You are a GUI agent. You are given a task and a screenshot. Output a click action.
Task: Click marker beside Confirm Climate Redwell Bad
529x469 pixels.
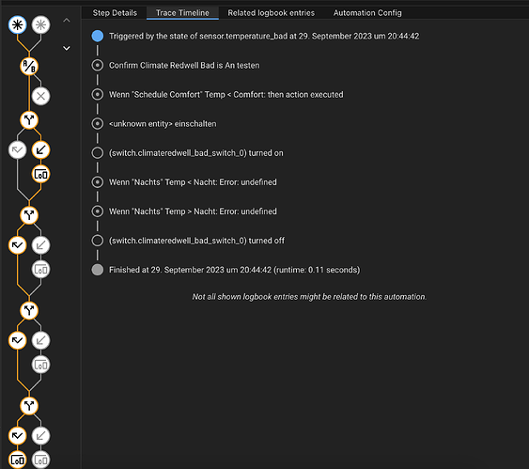98,65
